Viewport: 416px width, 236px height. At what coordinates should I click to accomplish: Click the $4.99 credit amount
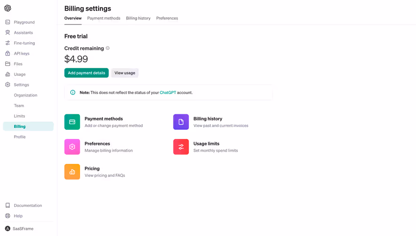click(x=76, y=59)
